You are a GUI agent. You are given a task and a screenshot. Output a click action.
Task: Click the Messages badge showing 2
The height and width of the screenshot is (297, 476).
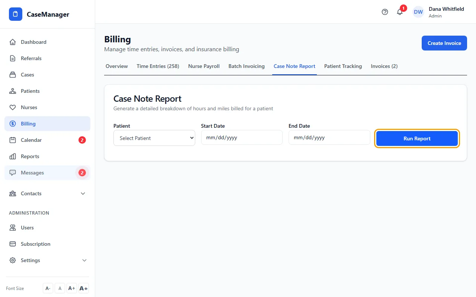click(82, 173)
